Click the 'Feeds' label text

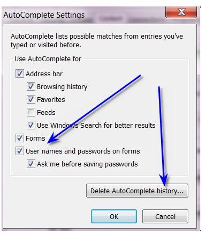(x=46, y=112)
